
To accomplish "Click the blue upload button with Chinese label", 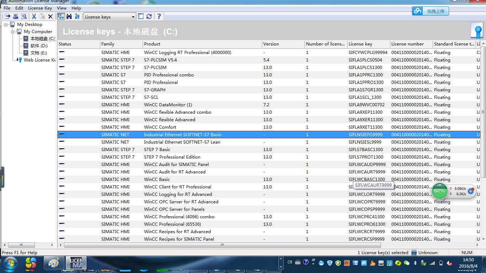I will point(430,11).
